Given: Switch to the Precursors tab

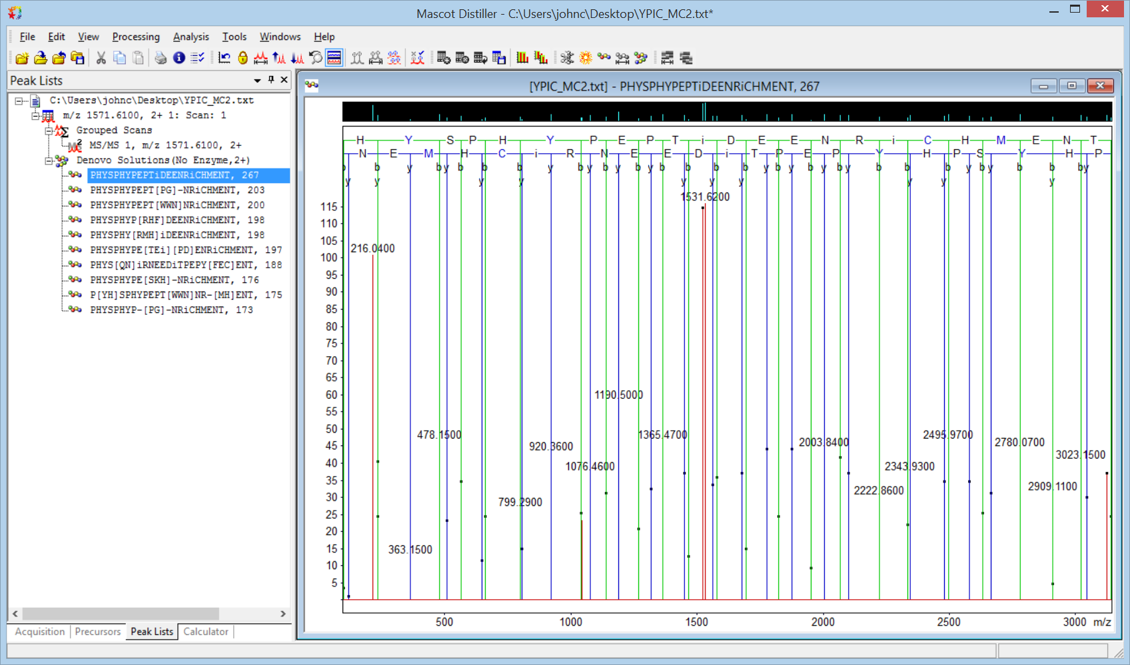Looking at the screenshot, I should [x=98, y=632].
